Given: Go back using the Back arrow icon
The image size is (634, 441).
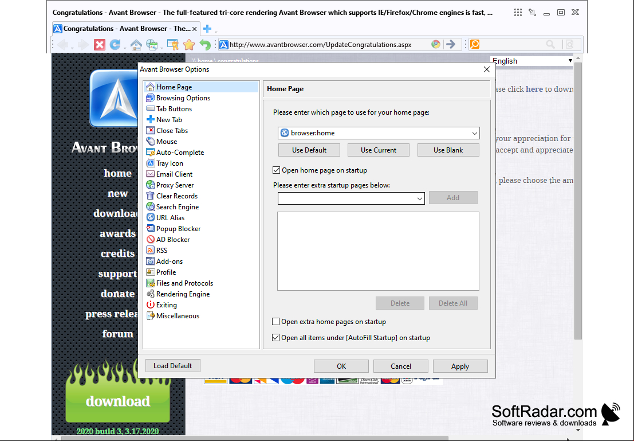Looking at the screenshot, I should point(62,45).
